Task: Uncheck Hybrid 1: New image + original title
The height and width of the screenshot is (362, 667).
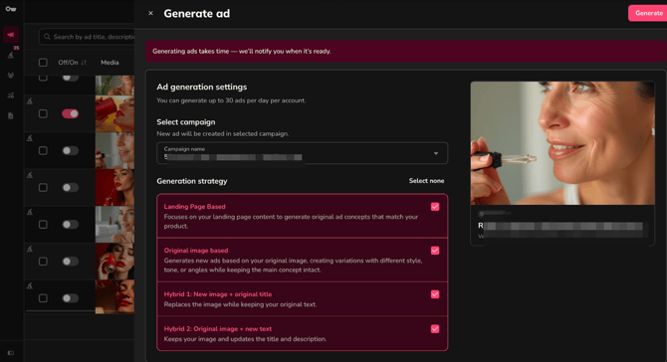Action: (435, 294)
